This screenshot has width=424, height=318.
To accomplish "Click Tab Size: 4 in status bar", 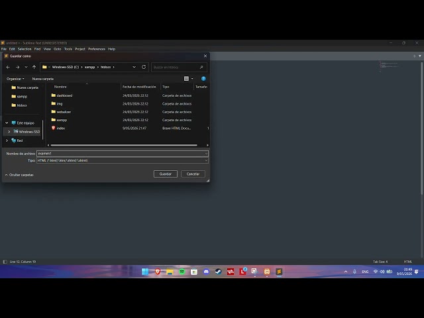I will (x=380, y=262).
